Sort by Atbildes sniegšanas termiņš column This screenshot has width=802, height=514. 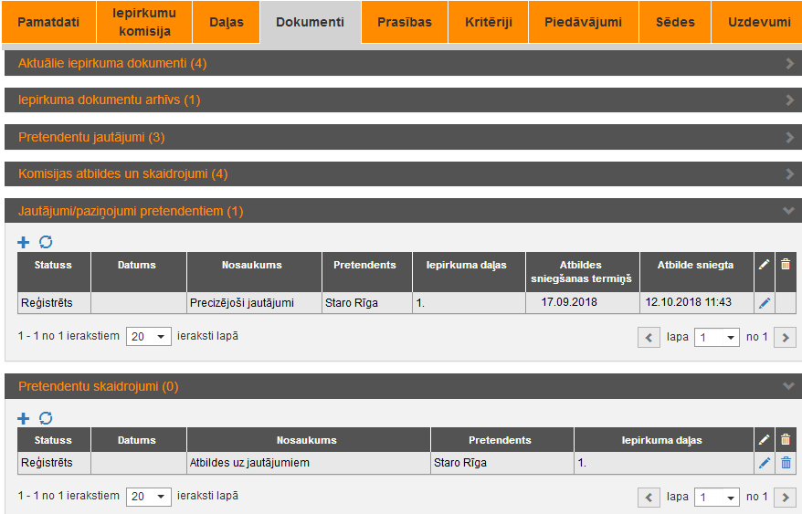coord(582,271)
